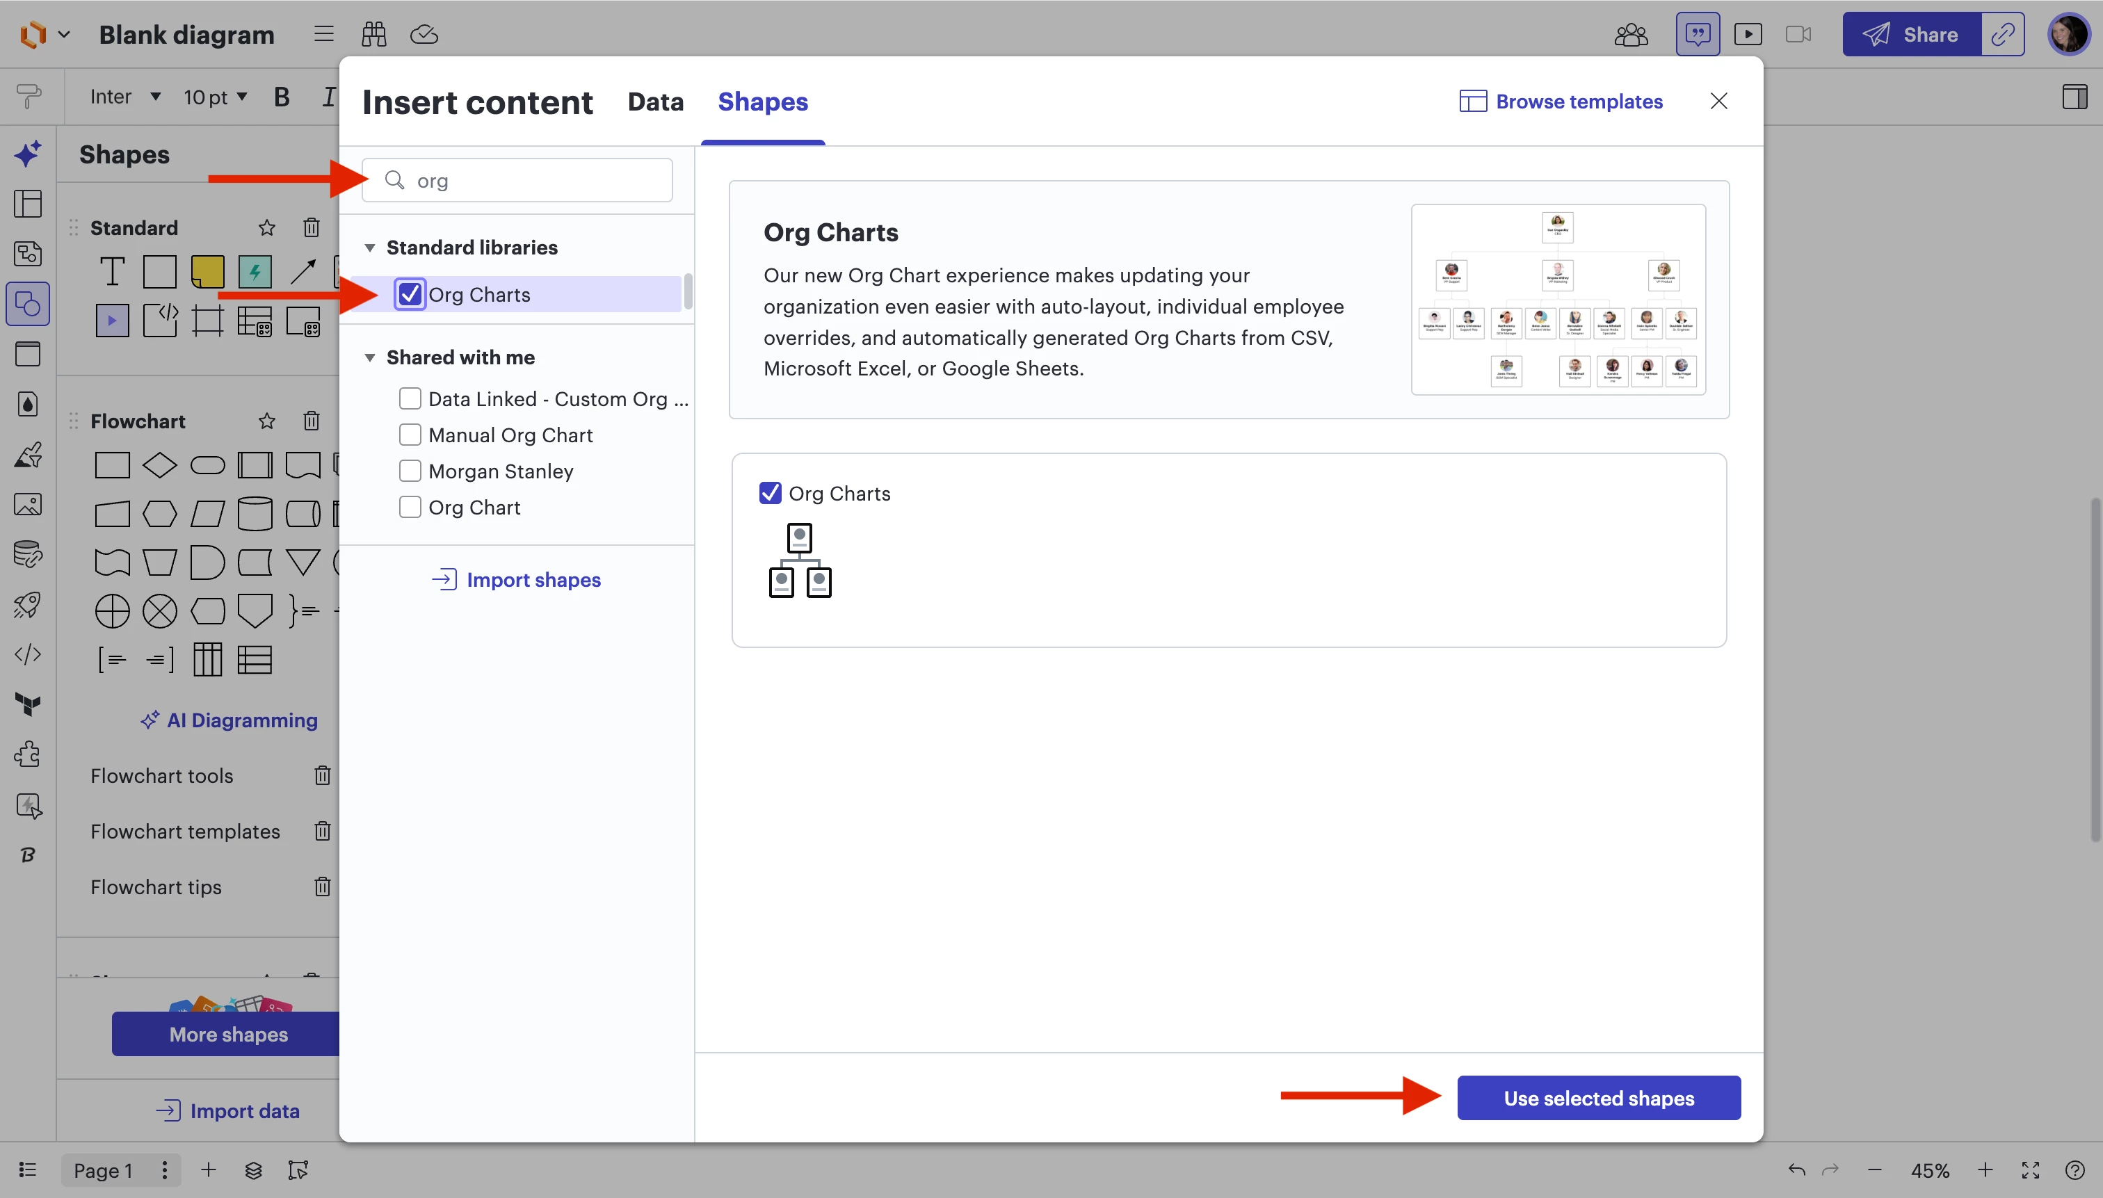Open the Browse templates link
The image size is (2103, 1198).
coord(1561,102)
